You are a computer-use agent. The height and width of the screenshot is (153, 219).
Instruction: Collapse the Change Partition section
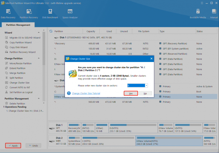click(39, 58)
